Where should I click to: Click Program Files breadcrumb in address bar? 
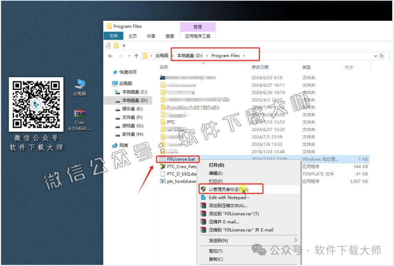point(225,55)
